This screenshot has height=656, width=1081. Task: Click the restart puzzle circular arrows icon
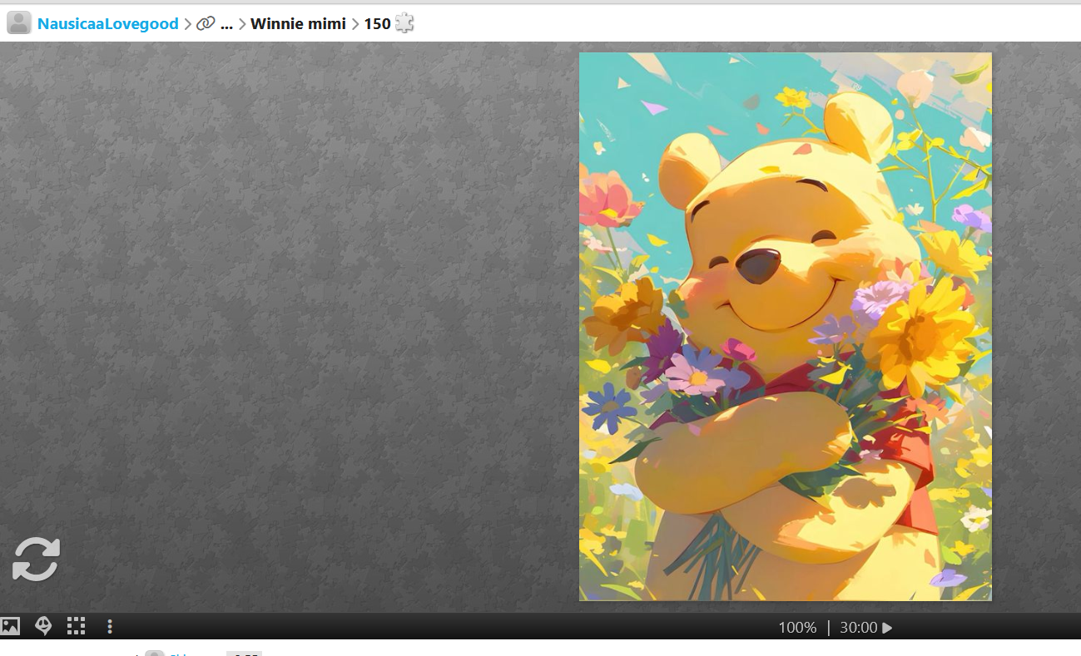(36, 559)
